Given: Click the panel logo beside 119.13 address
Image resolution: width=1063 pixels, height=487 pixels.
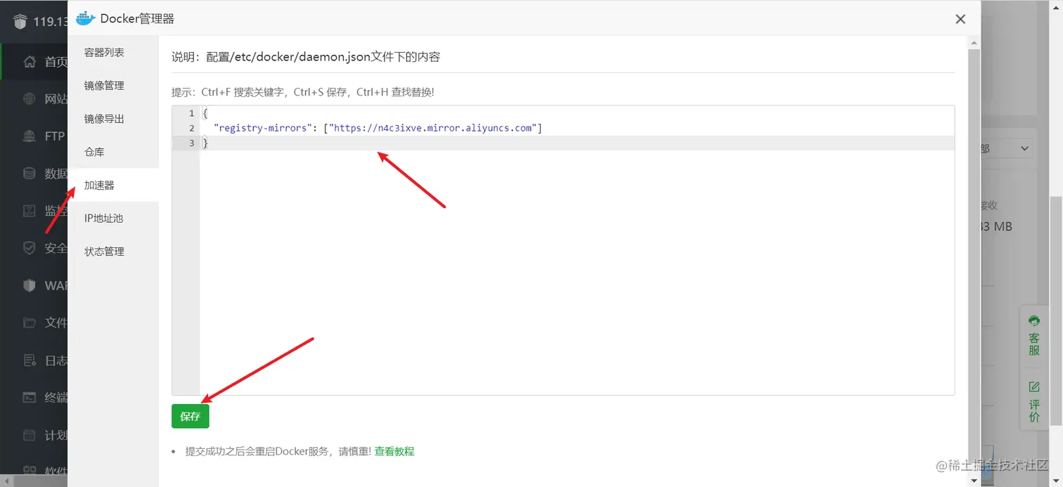Looking at the screenshot, I should [x=20, y=21].
